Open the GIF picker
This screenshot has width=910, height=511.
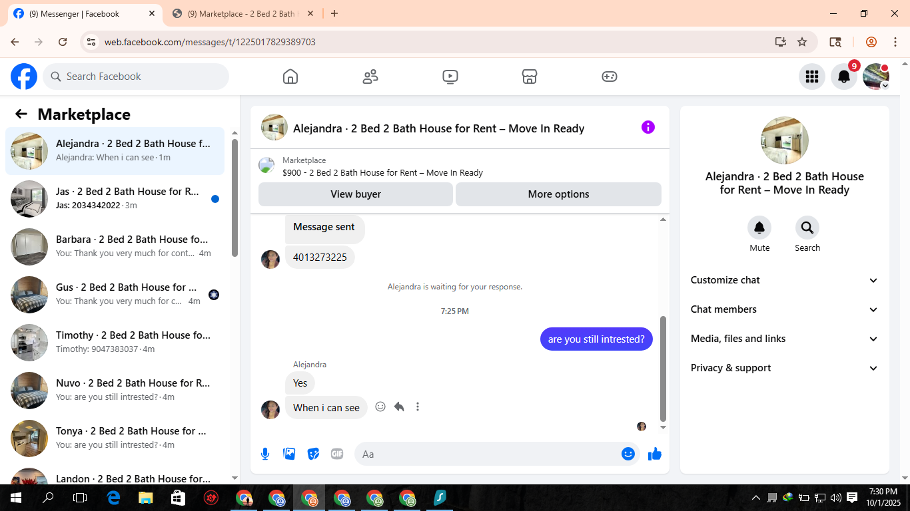[x=337, y=454]
